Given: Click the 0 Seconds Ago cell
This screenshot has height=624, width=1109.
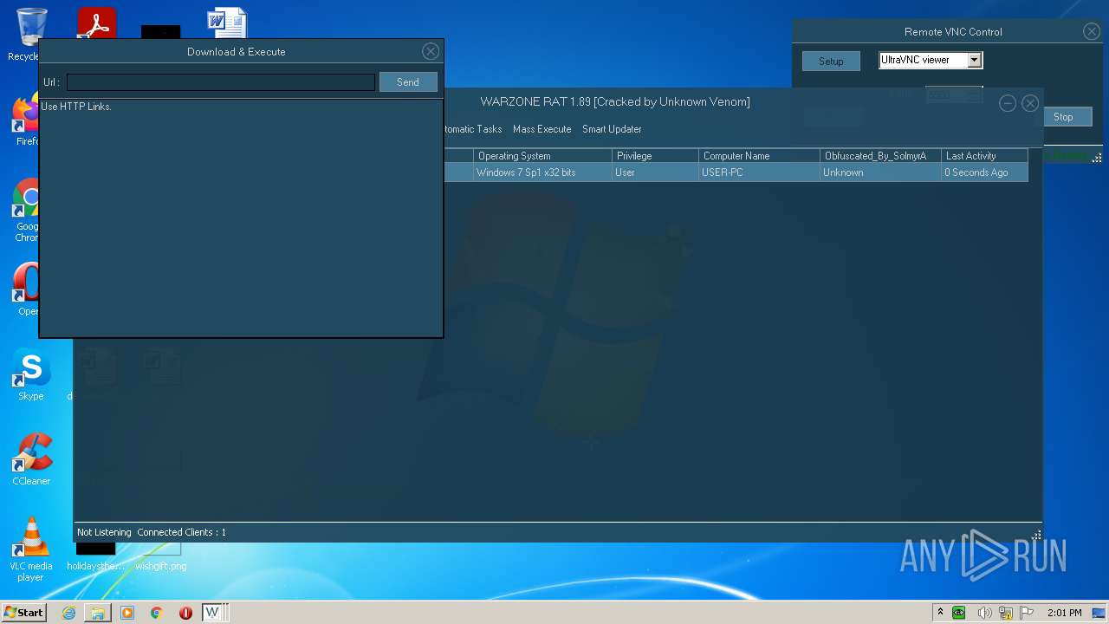Looking at the screenshot, I should tap(985, 172).
